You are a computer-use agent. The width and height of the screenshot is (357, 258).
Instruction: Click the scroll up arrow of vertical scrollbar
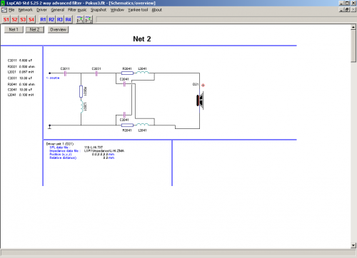coord(353,27)
